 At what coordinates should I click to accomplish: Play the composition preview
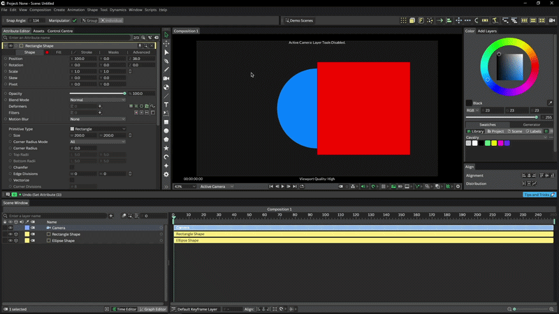[283, 186]
